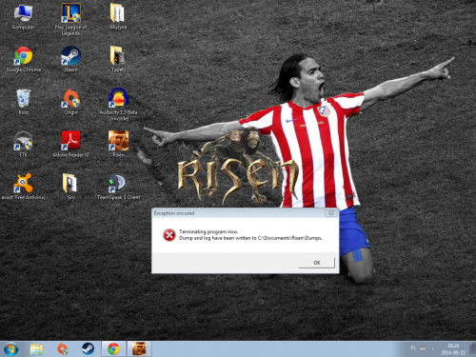Select the Kosz recycle bin icon
Screen dimensions: 476x357
24,102
